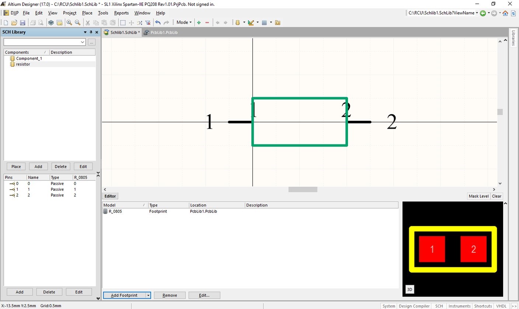The image size is (519, 309).
Task: Click the Print Preview icon
Action: click(41, 22)
